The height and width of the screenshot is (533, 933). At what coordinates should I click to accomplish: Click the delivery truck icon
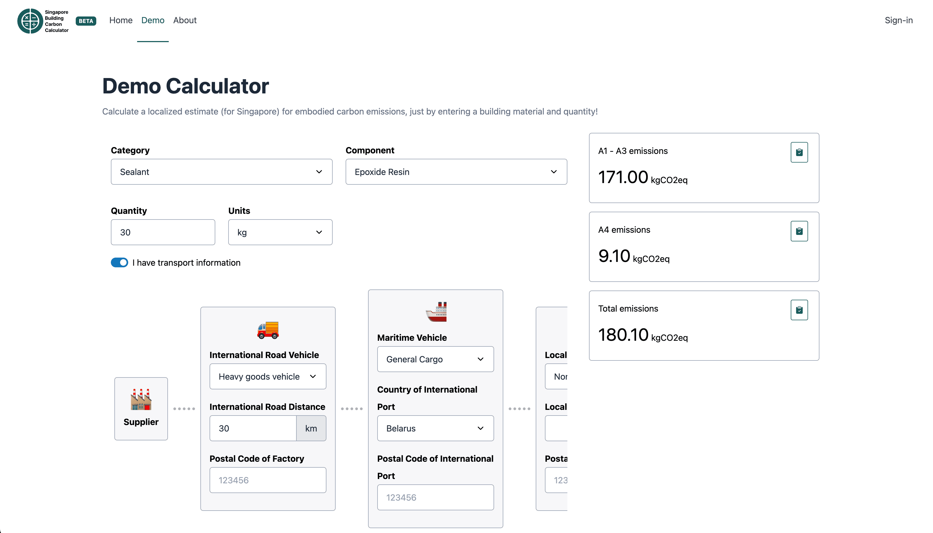tap(268, 330)
